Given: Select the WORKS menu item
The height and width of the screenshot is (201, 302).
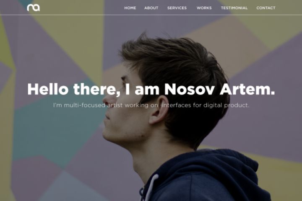Looking at the screenshot, I should click(x=204, y=8).
